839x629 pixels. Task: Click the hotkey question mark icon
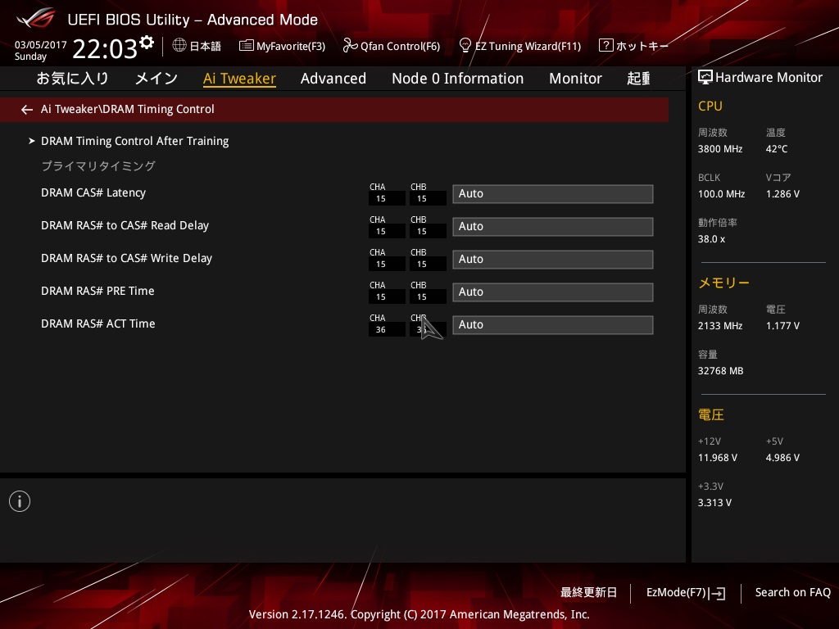[605, 45]
